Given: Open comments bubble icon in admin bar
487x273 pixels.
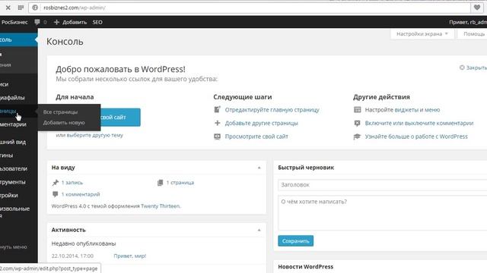Looking at the screenshot, I should pos(37,22).
